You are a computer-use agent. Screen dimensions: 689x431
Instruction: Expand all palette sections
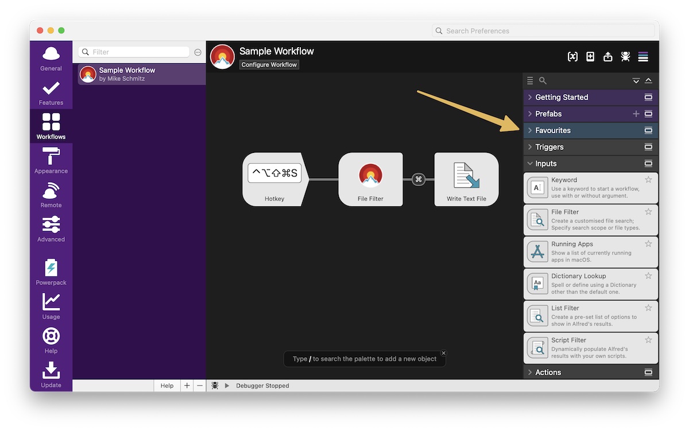636,81
